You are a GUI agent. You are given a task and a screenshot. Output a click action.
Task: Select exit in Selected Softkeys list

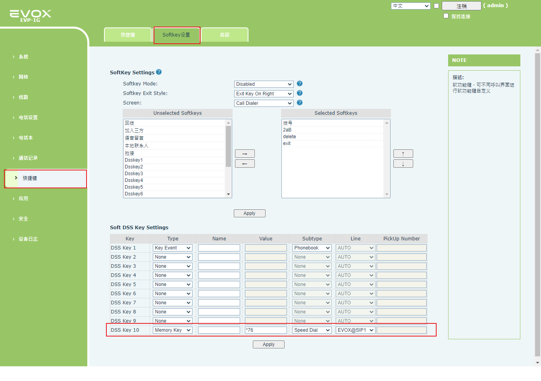click(333, 143)
